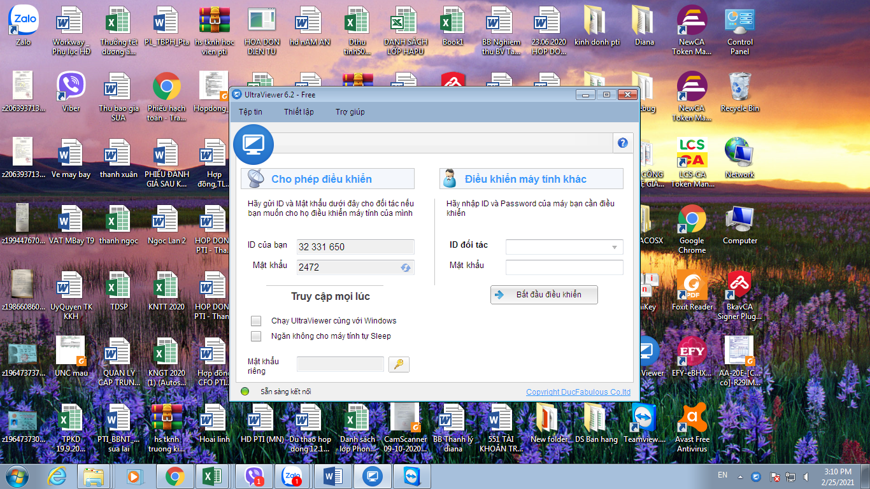Click the Bắt đầu điều khiển button
Screen dimensions: 870x489
point(544,295)
